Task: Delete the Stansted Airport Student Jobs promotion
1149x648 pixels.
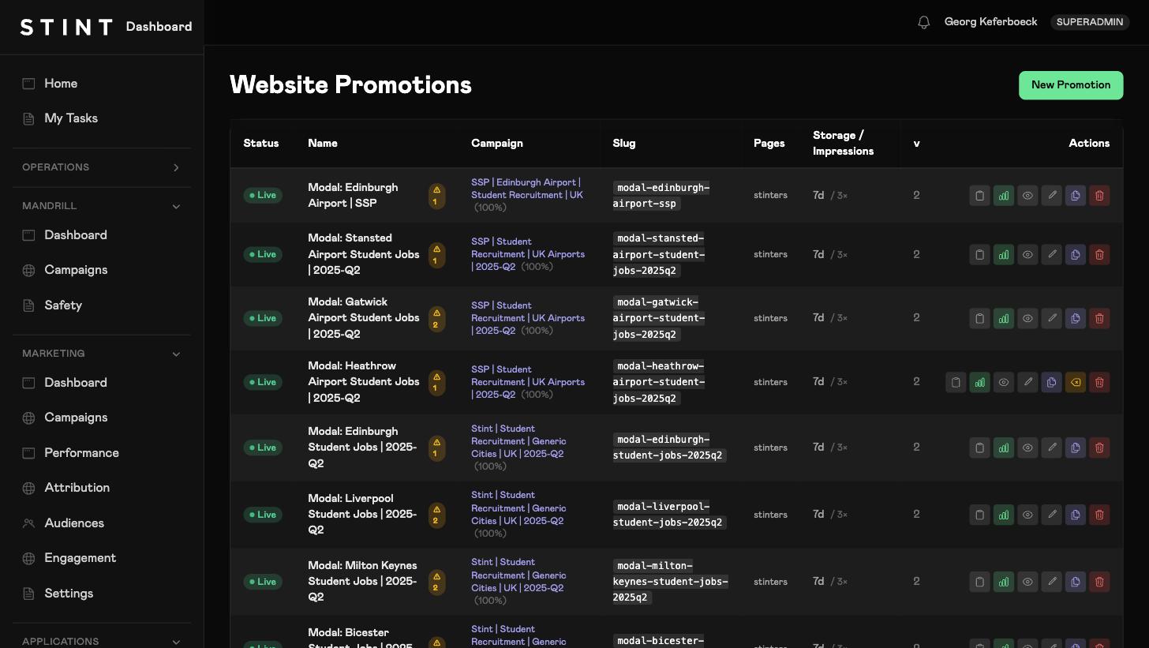Action: tap(1100, 255)
